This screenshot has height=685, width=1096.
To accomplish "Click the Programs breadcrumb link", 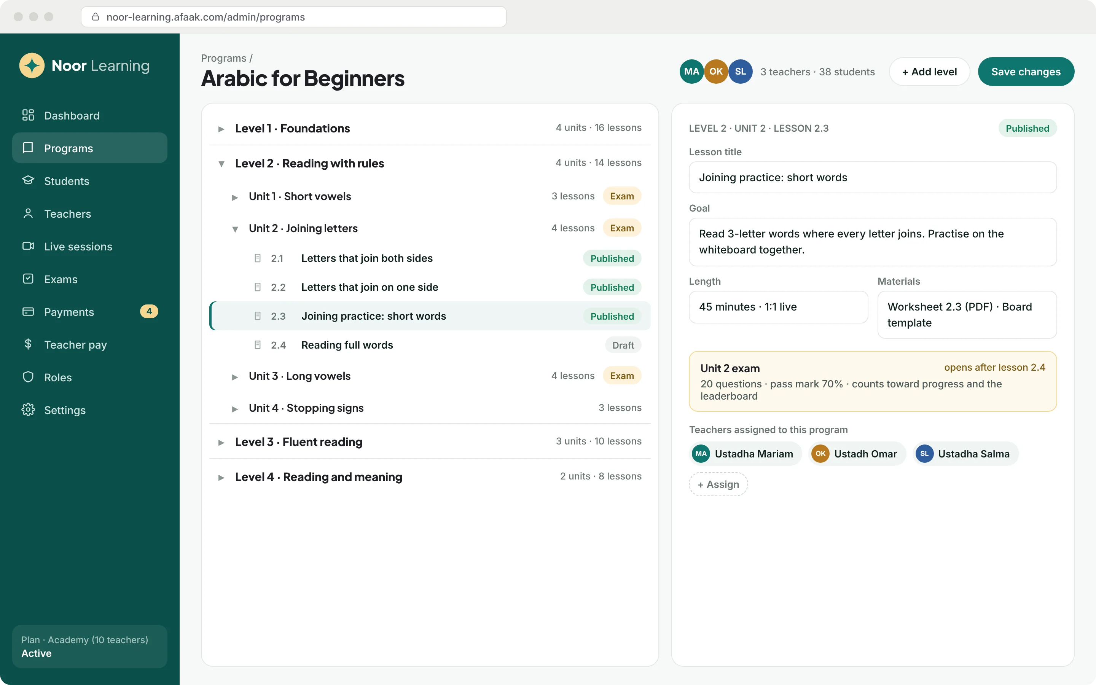I will click(224, 58).
